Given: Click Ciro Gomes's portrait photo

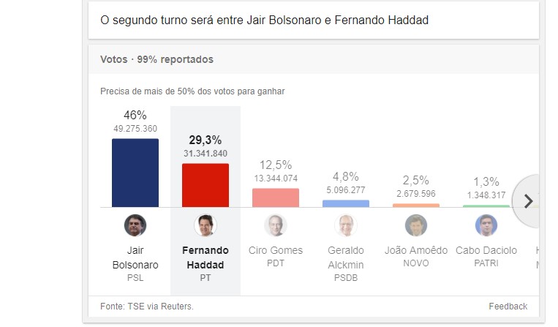Looking at the screenshot, I should pyautogui.click(x=276, y=225).
